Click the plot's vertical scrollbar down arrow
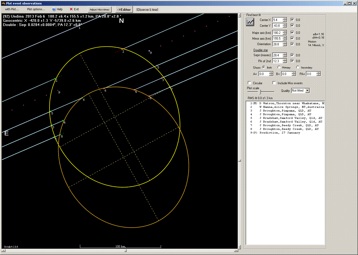This screenshot has height=255, width=358. 240,247
